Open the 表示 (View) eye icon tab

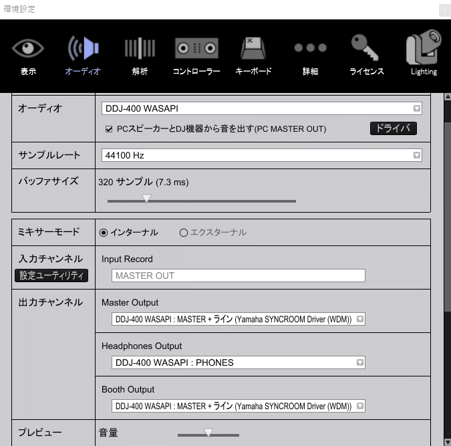click(28, 47)
